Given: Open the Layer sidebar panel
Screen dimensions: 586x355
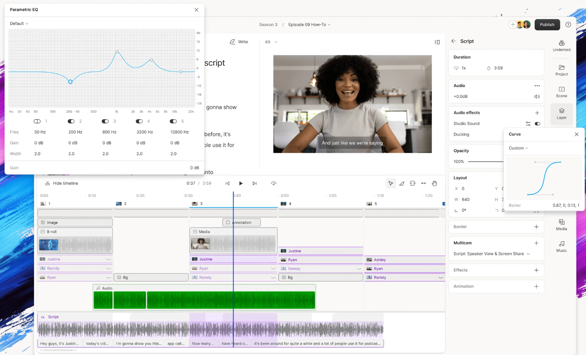Looking at the screenshot, I should (x=561, y=114).
